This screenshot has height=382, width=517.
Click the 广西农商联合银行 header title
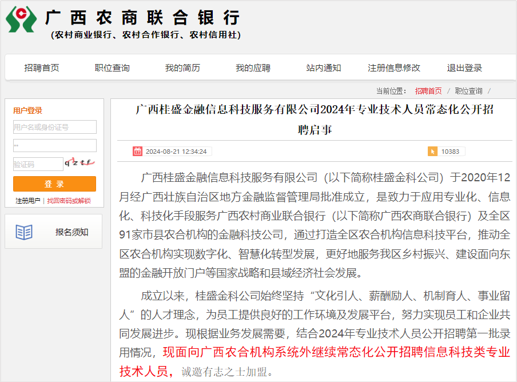[142, 18]
